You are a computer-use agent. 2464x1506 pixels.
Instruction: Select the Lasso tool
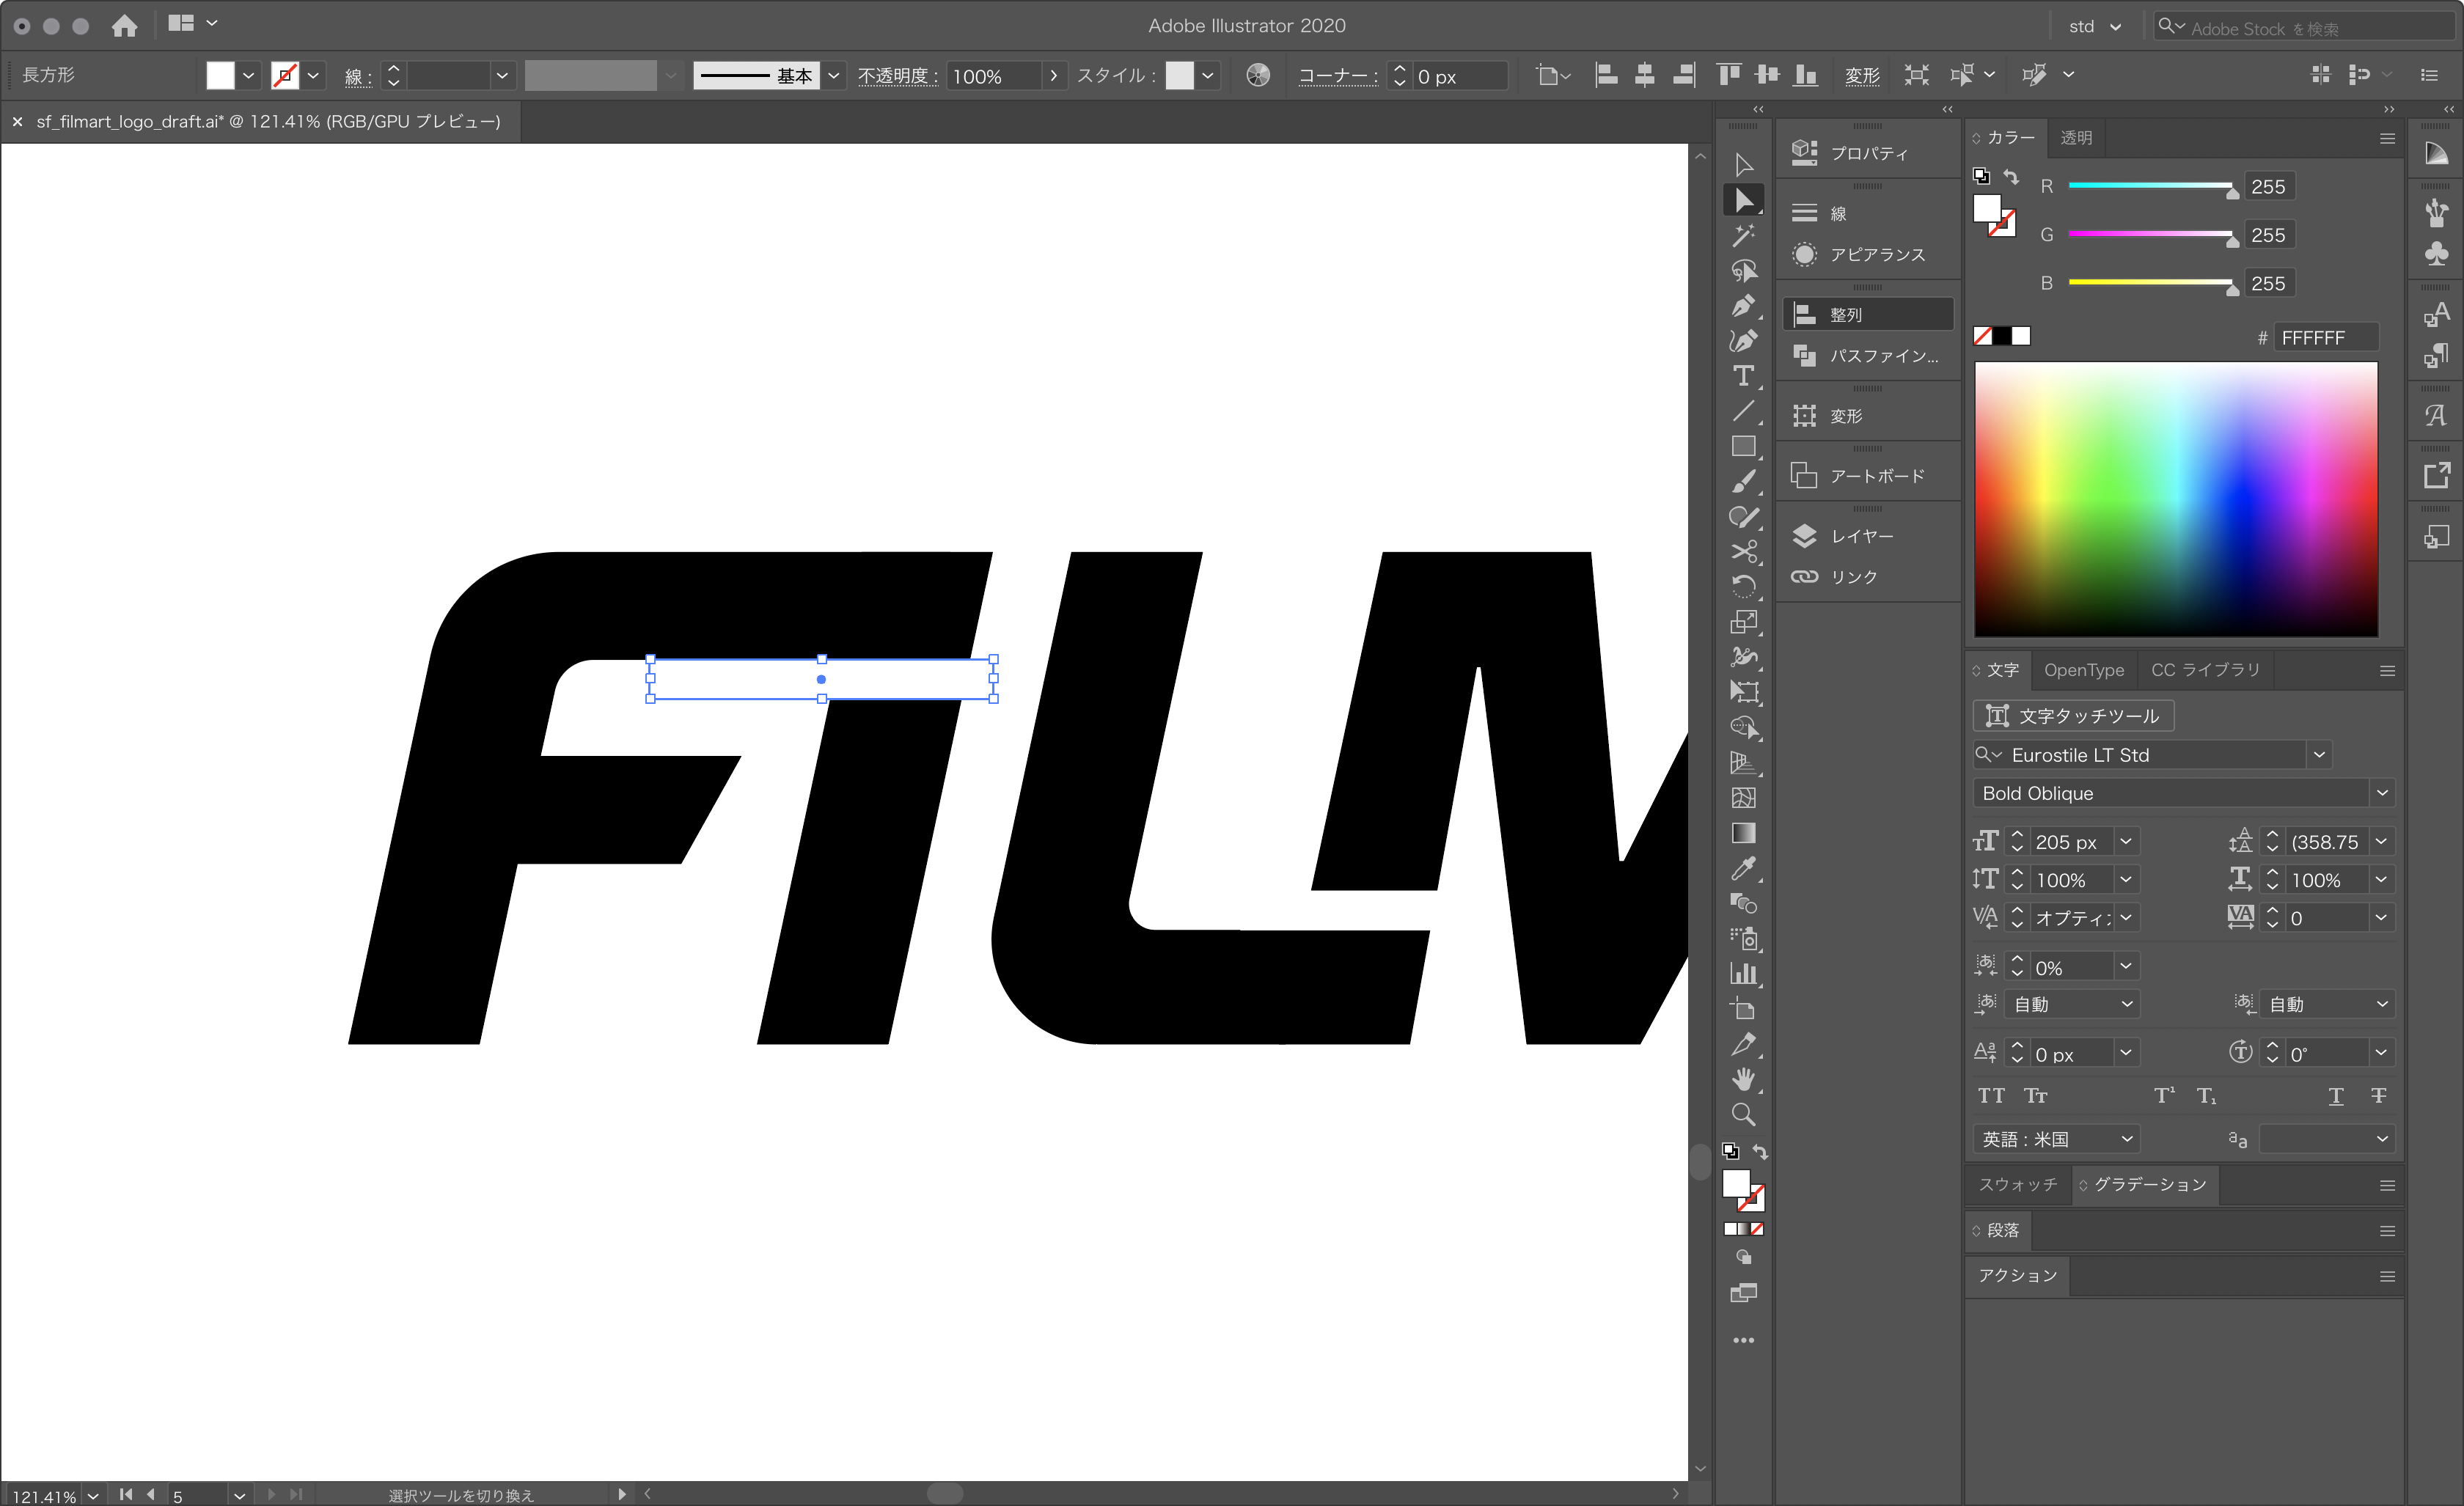pos(1743,271)
